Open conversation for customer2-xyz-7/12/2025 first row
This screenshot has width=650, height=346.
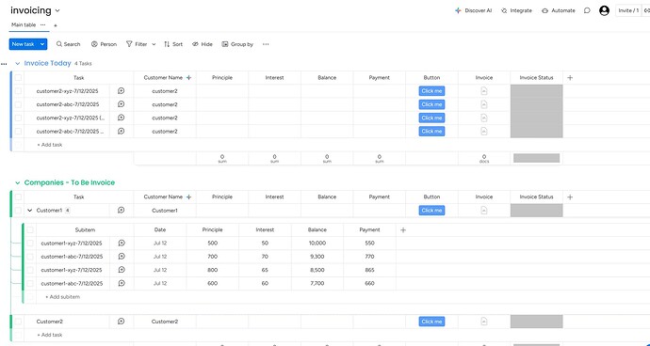click(121, 91)
